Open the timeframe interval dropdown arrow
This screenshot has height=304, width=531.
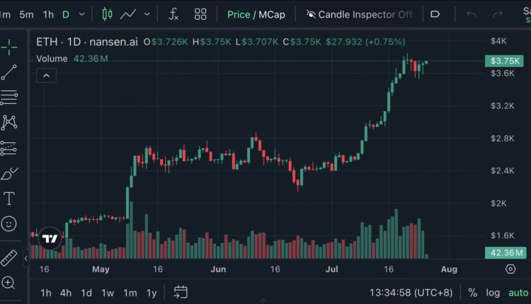82,14
